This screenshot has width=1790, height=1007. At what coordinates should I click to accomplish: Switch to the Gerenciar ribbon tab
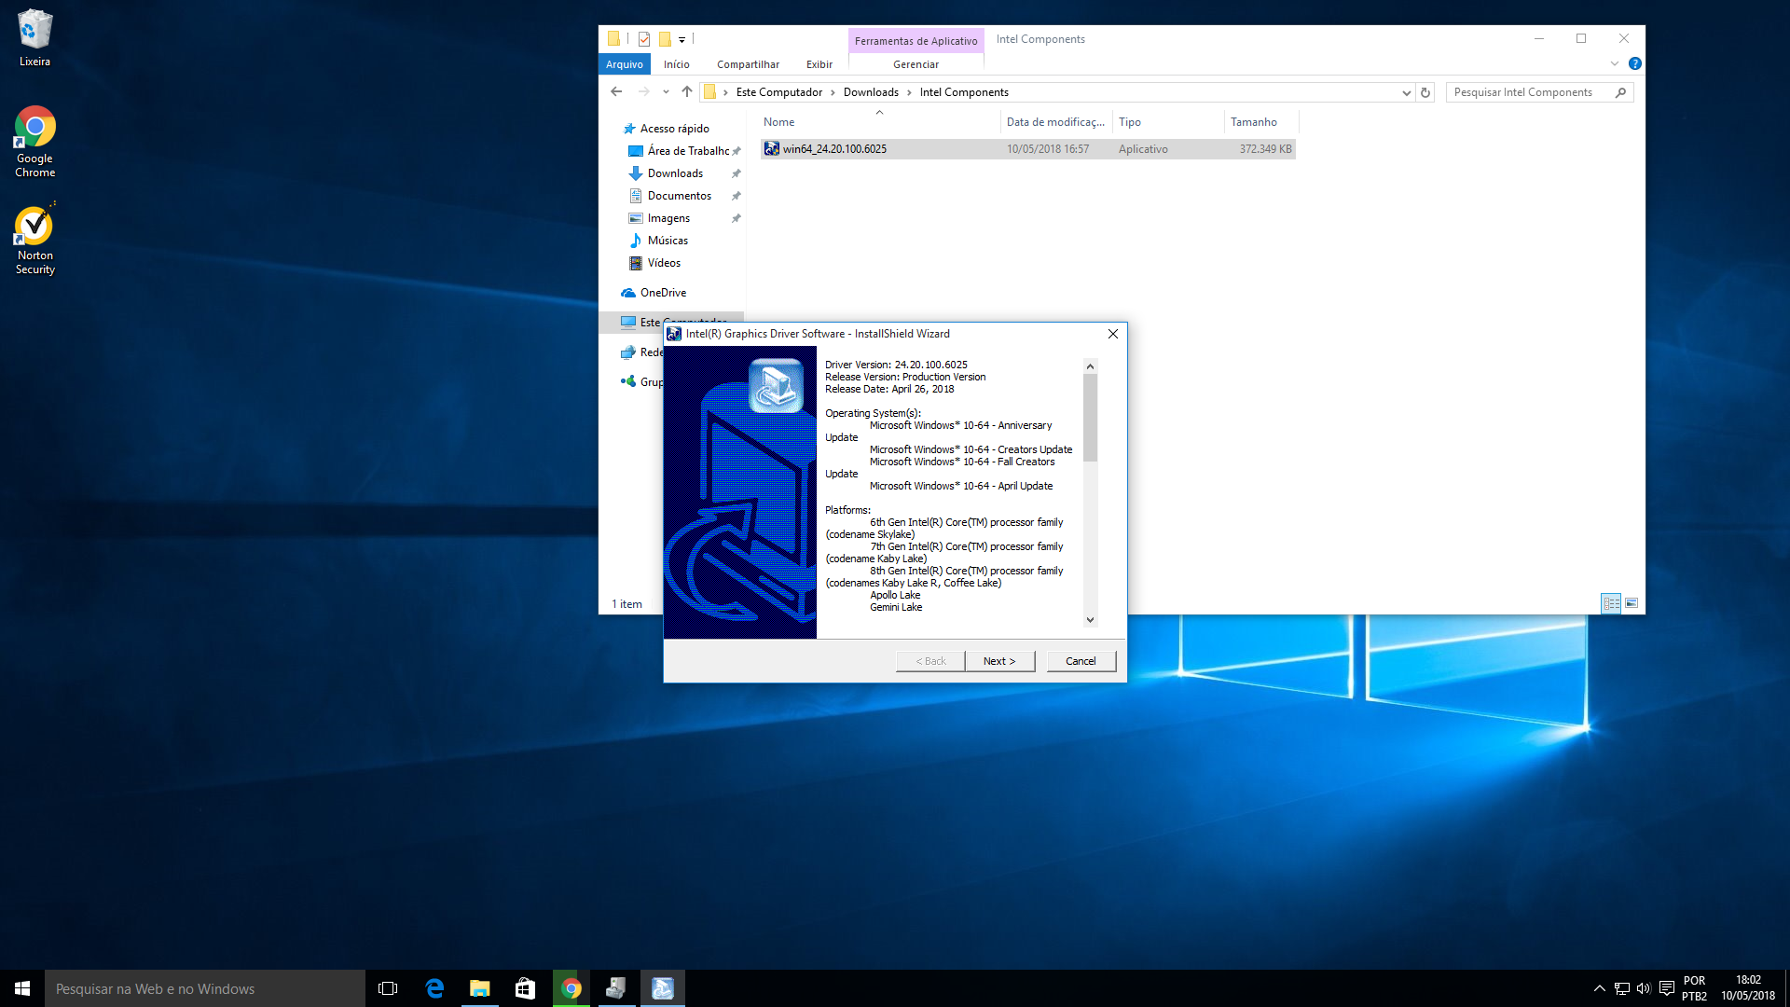point(916,64)
